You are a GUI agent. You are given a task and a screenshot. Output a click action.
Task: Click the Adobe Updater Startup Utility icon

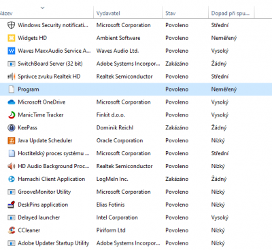point(12,243)
